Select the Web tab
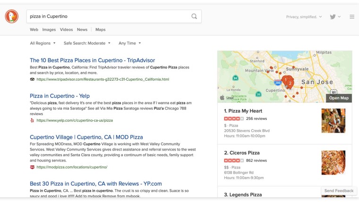The height and width of the screenshot is (202, 359). [34, 30]
